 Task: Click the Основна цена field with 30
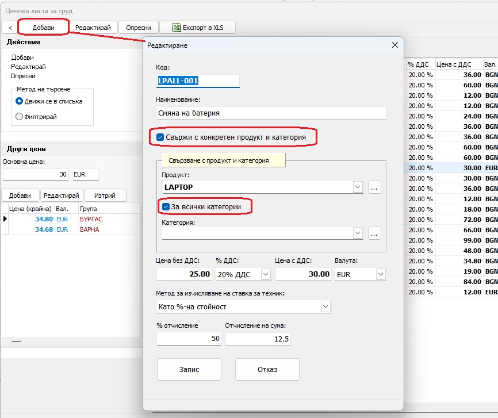(36, 174)
